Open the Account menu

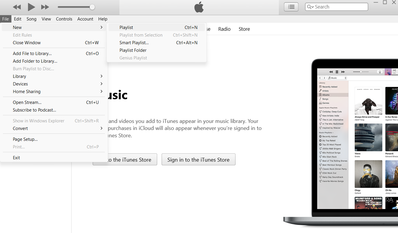pyautogui.click(x=85, y=19)
